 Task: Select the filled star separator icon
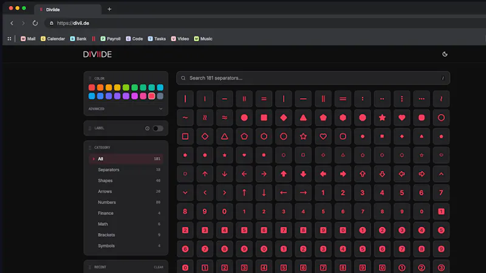click(x=382, y=118)
